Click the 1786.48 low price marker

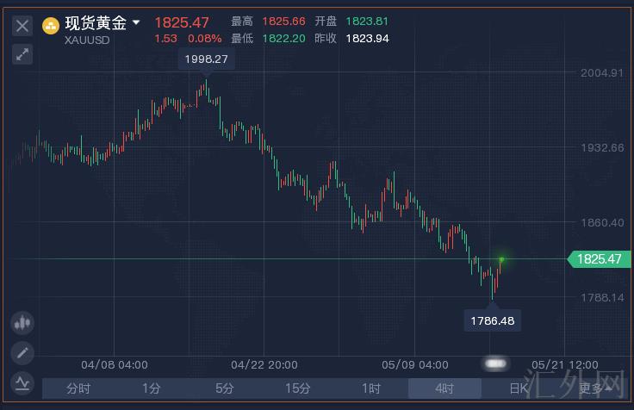(x=493, y=320)
